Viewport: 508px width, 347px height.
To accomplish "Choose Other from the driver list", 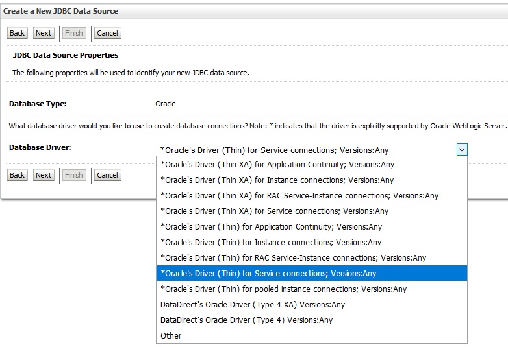I will point(171,336).
